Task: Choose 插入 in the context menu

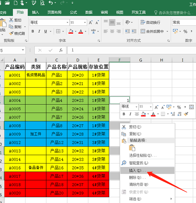Action: (x=147, y=170)
